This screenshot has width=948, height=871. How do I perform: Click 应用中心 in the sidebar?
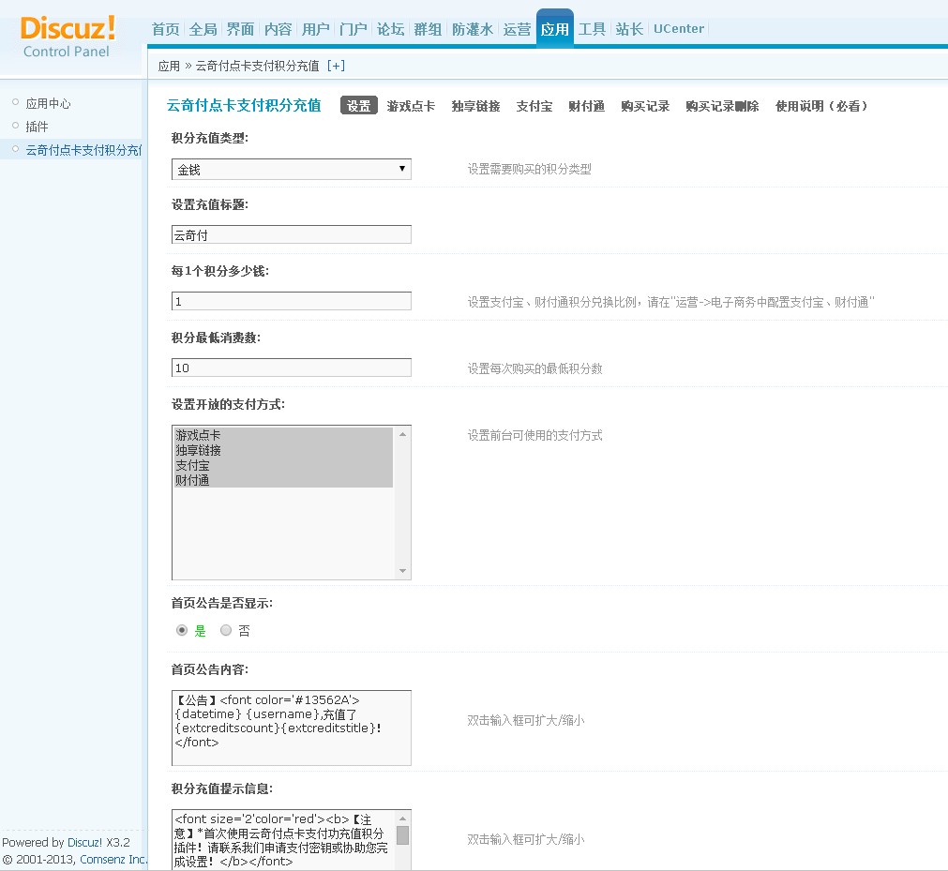[48, 104]
